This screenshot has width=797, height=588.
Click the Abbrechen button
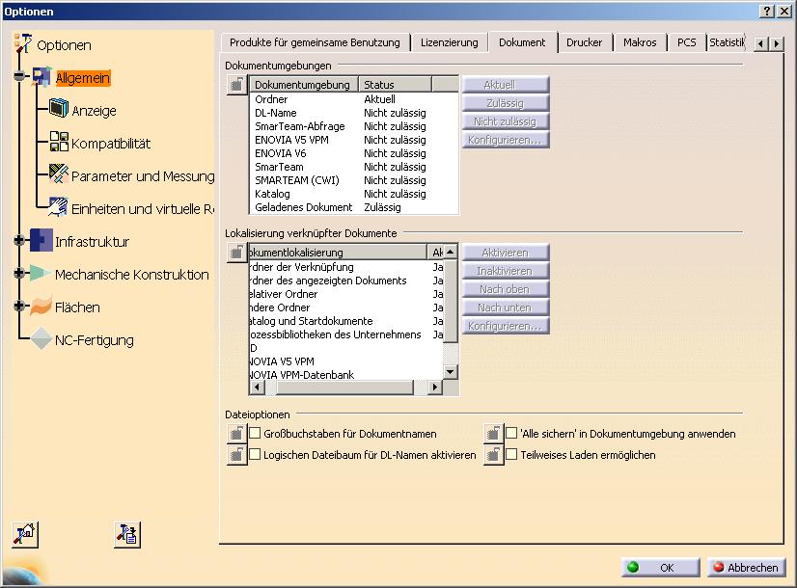746,567
